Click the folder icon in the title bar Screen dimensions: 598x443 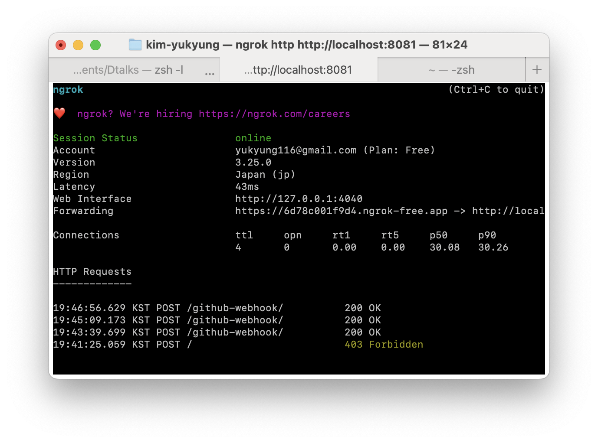coord(135,45)
